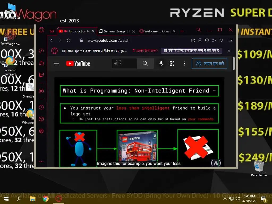The image size is (272, 204).
Task: Open Chrome from the taskbar
Action: (46, 199)
